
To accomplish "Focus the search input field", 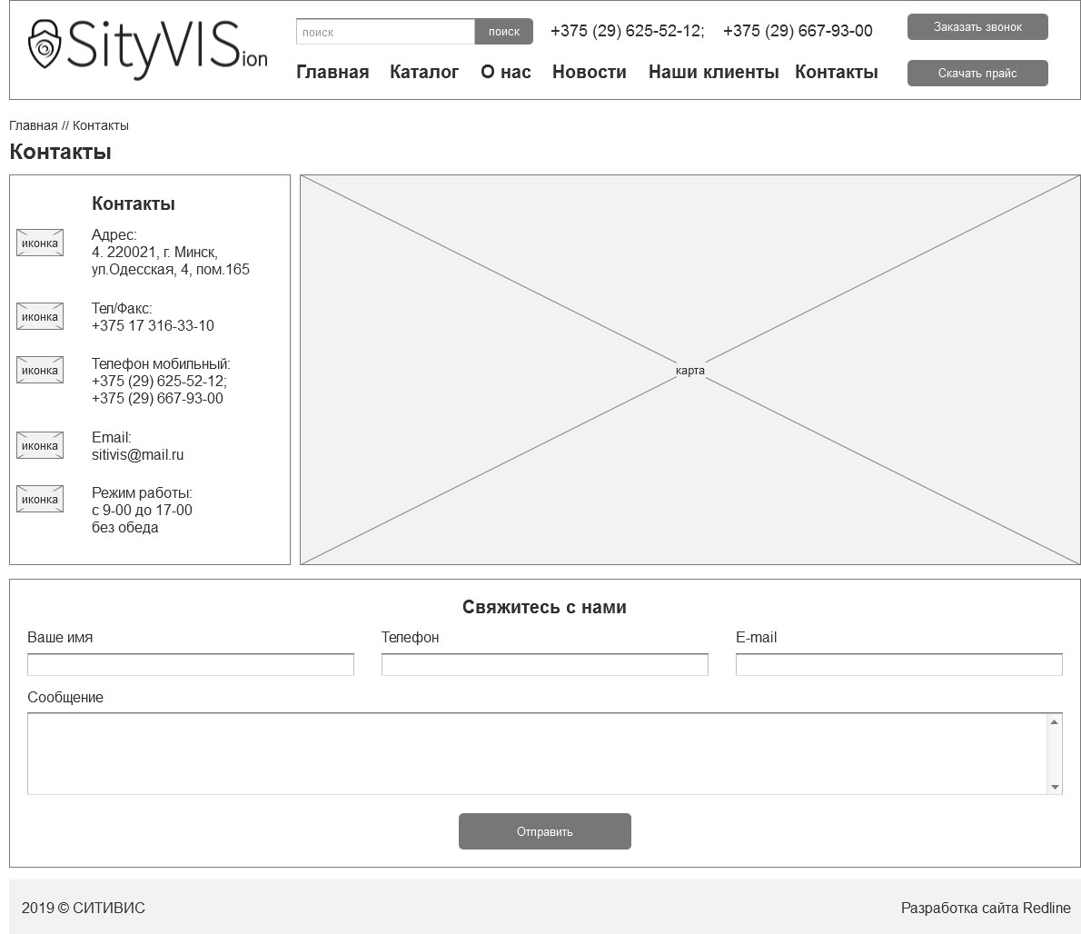I will (x=385, y=32).
